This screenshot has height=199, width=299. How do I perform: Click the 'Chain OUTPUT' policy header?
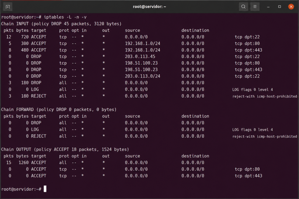pos(65,149)
